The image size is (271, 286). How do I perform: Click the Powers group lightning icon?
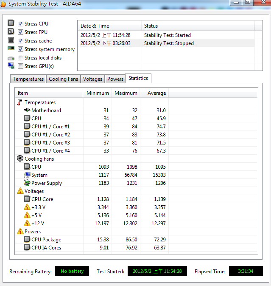(x=20, y=231)
